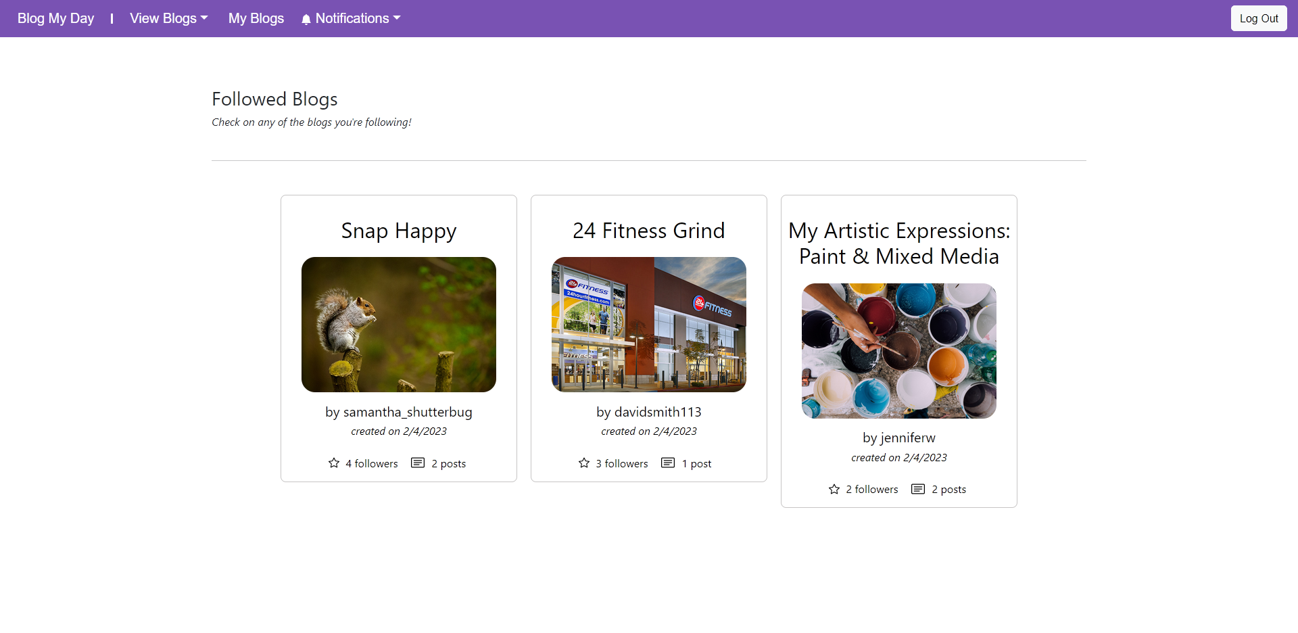Click the 4 followers link on Snap Happy
The height and width of the screenshot is (633, 1298).
(370, 463)
